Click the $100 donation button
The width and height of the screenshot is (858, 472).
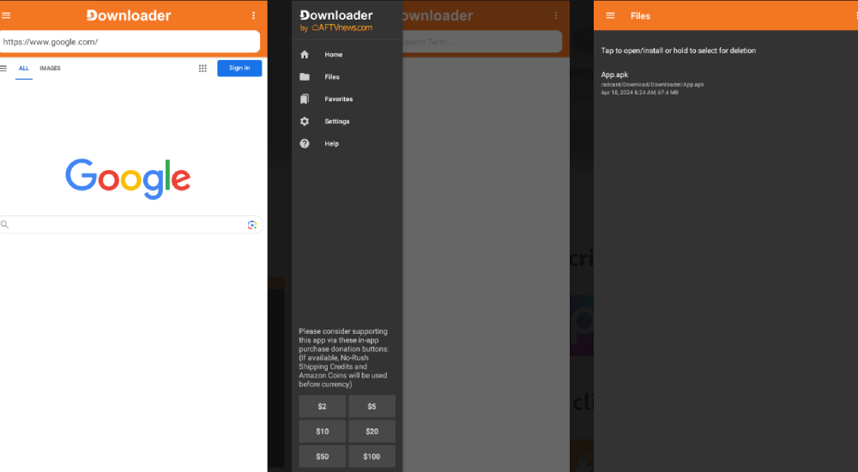click(x=372, y=456)
